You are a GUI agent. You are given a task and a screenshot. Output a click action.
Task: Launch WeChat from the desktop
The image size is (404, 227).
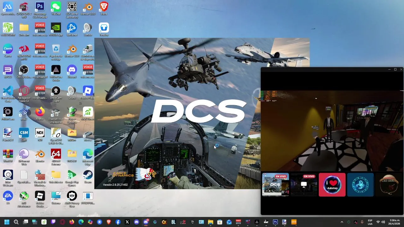[x=56, y=9]
